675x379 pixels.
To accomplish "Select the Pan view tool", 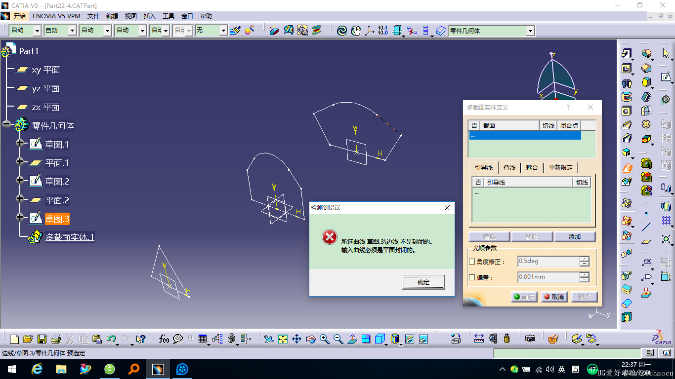I will 296,339.
